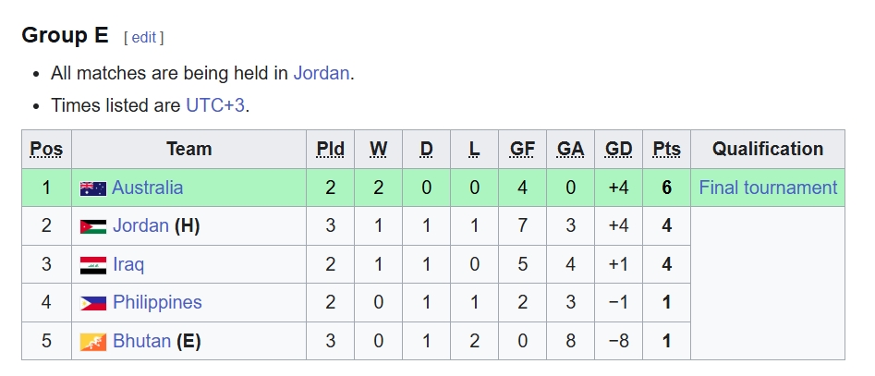Screen dimensions: 875x376
Task: Open the Jordan team link in table
Action: (x=140, y=225)
